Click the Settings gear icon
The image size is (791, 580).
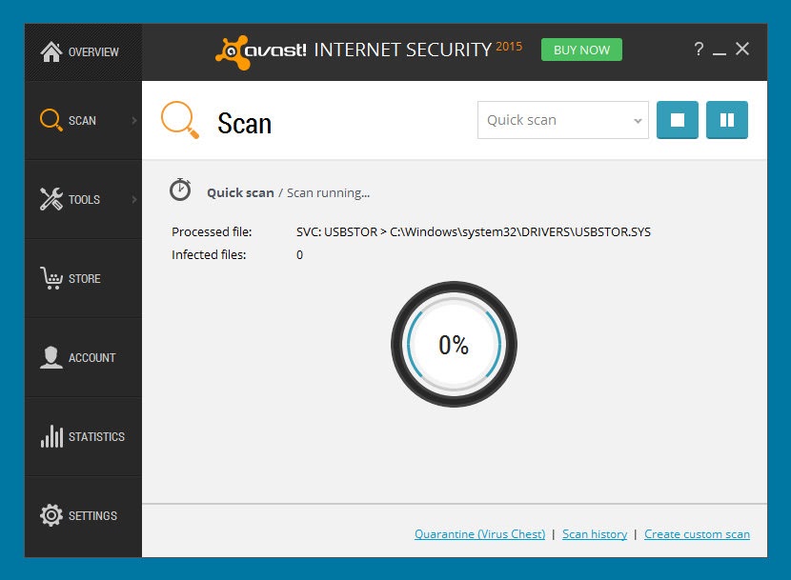pyautogui.click(x=51, y=515)
